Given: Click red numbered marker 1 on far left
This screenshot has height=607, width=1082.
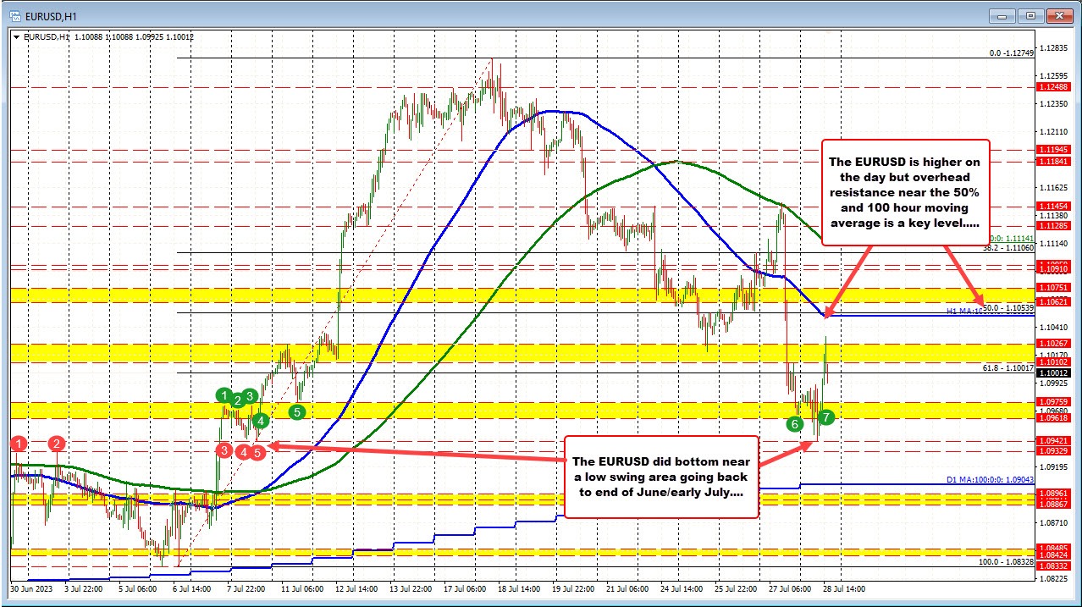Looking at the screenshot, I should (x=19, y=443).
